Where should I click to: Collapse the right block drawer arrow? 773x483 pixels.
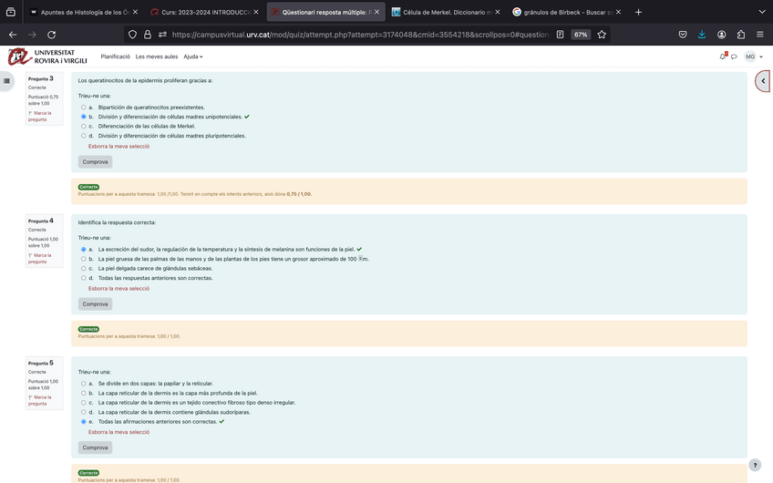click(763, 81)
